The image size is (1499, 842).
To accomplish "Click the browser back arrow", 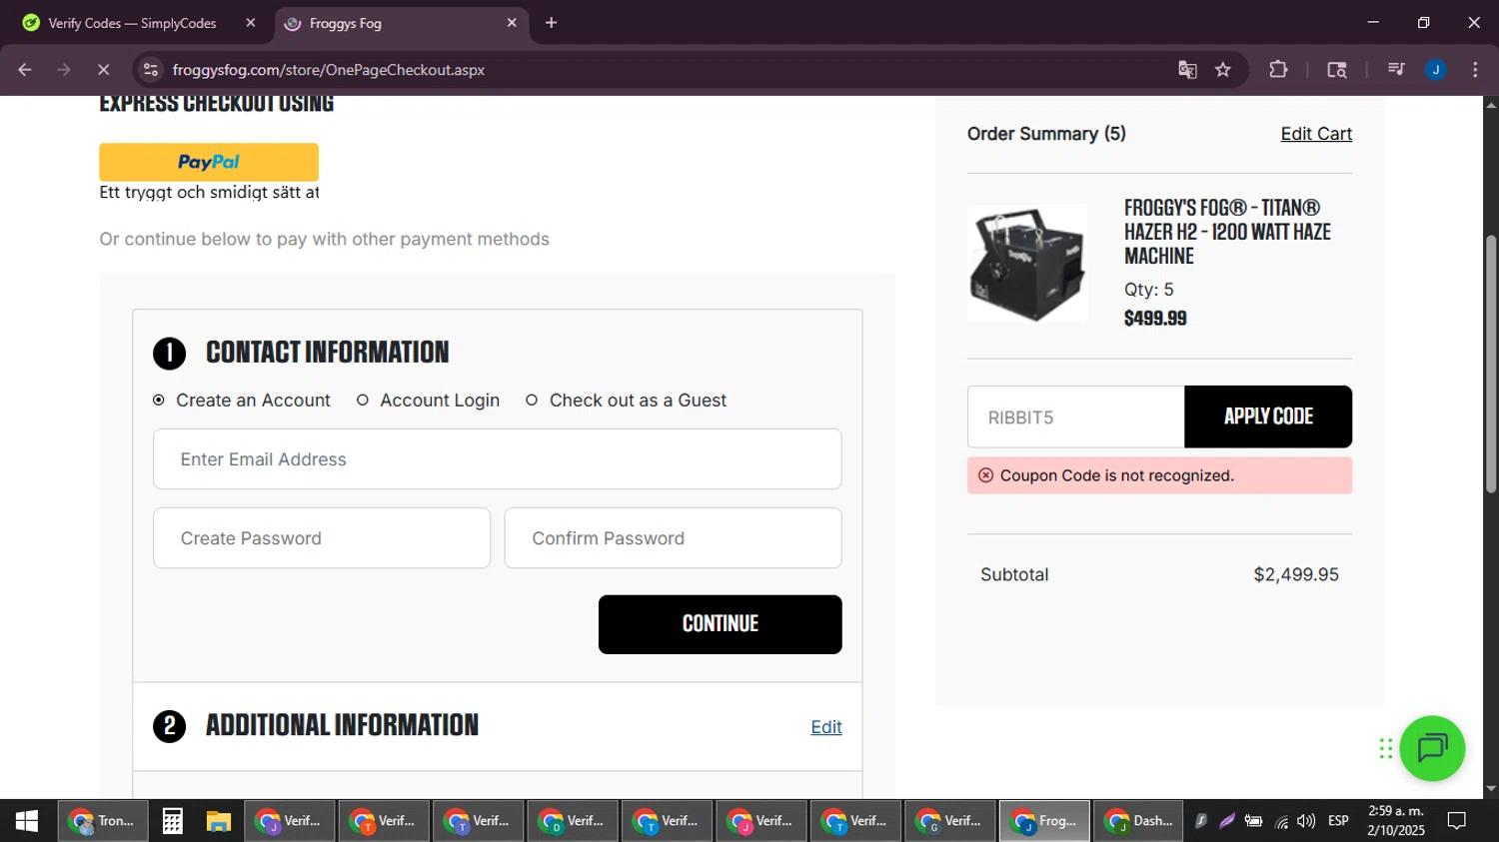I will pos(25,70).
